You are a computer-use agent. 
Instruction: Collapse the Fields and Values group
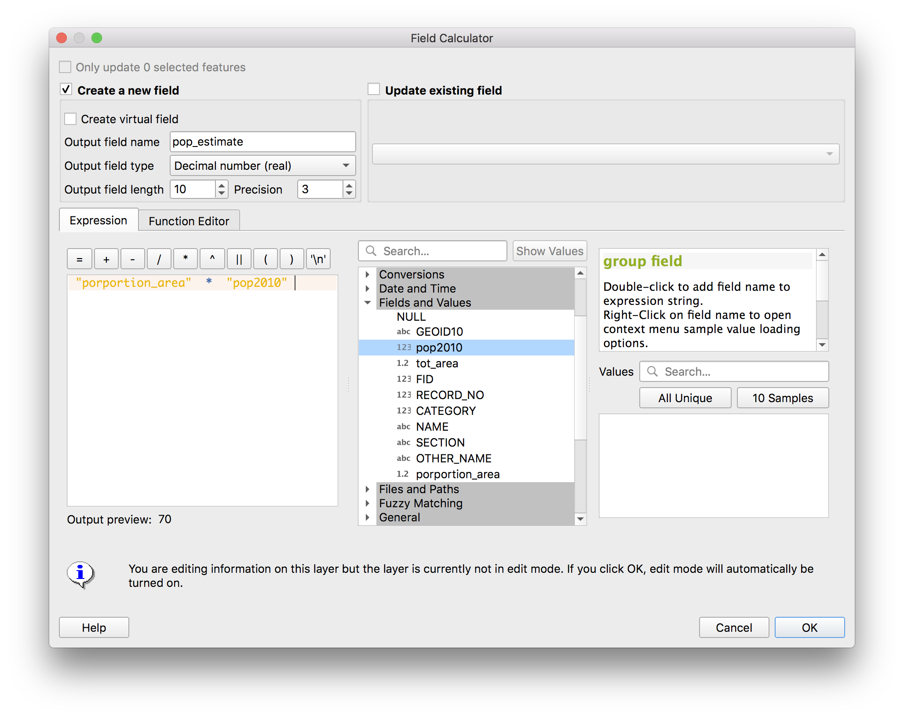pyautogui.click(x=368, y=303)
